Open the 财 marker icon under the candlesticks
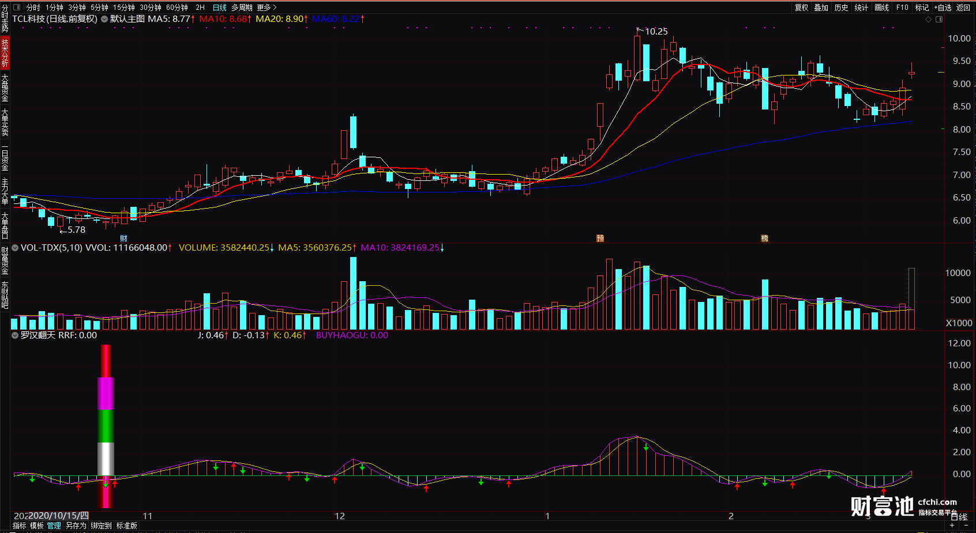The image size is (976, 533). point(123,238)
